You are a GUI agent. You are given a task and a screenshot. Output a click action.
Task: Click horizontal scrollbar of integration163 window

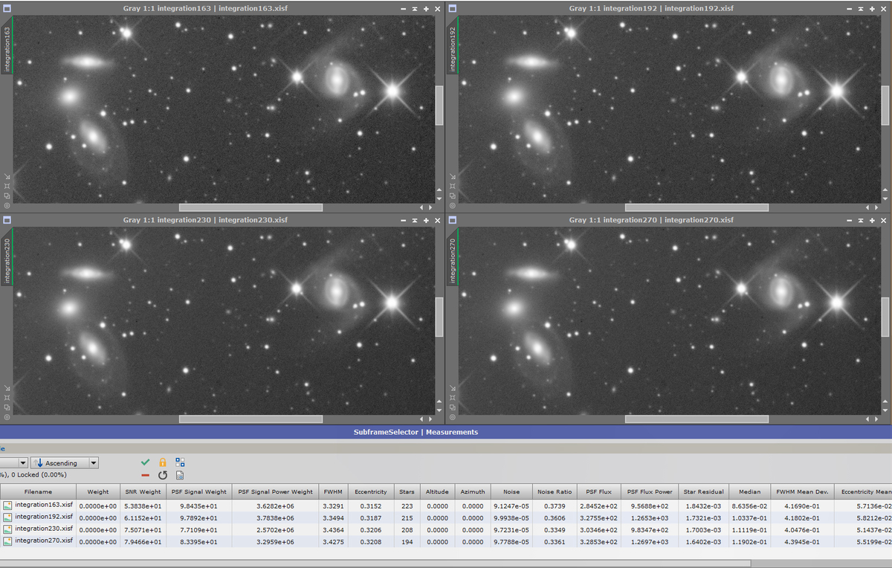251,207
